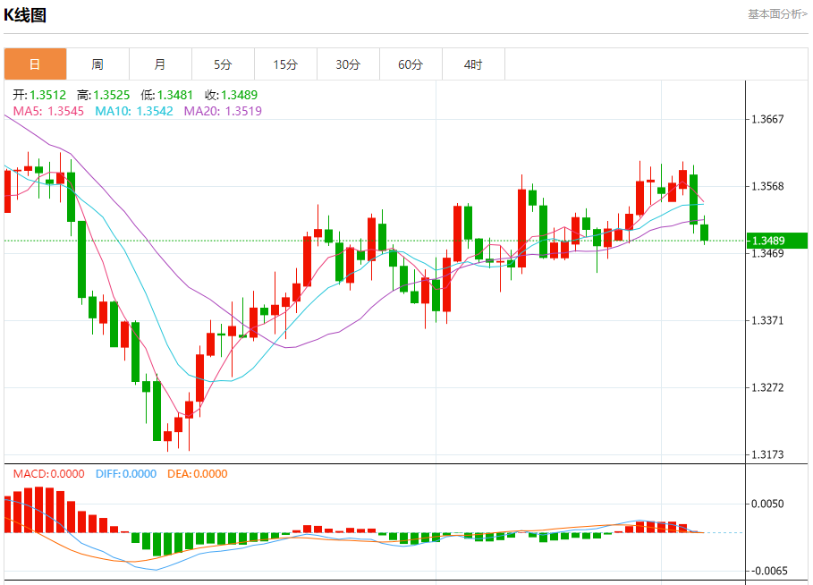
Task: Select the 60分 timeframe tab
Action: point(411,64)
